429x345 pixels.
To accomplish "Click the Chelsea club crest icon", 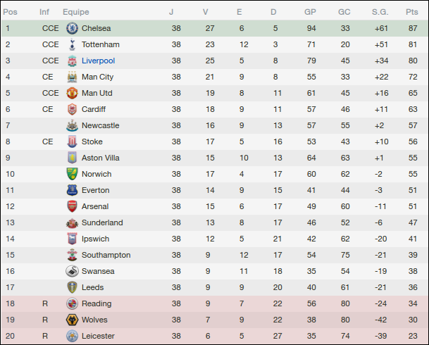I will click(71, 28).
